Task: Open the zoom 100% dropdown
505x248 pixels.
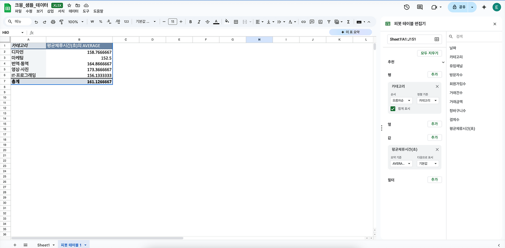Action: pos(75,22)
